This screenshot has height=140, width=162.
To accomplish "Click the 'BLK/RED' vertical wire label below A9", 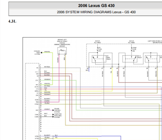I will [x=117, y=74].
